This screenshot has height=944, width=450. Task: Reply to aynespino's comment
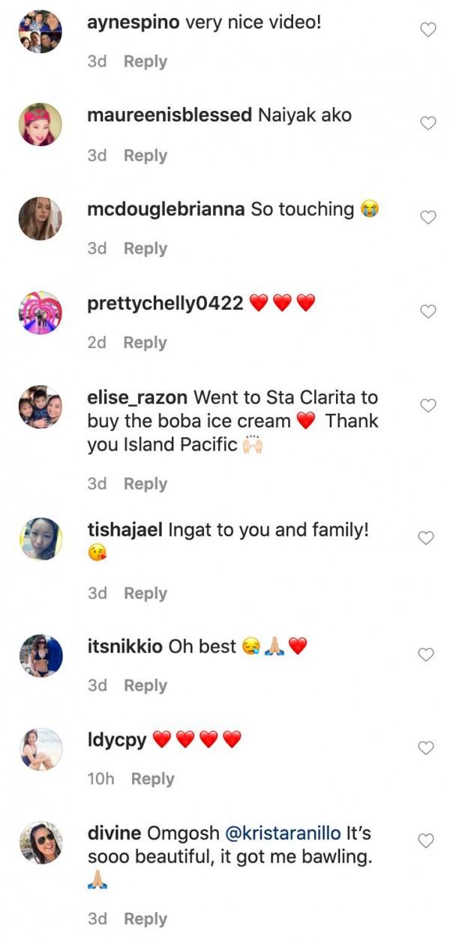[x=145, y=61]
